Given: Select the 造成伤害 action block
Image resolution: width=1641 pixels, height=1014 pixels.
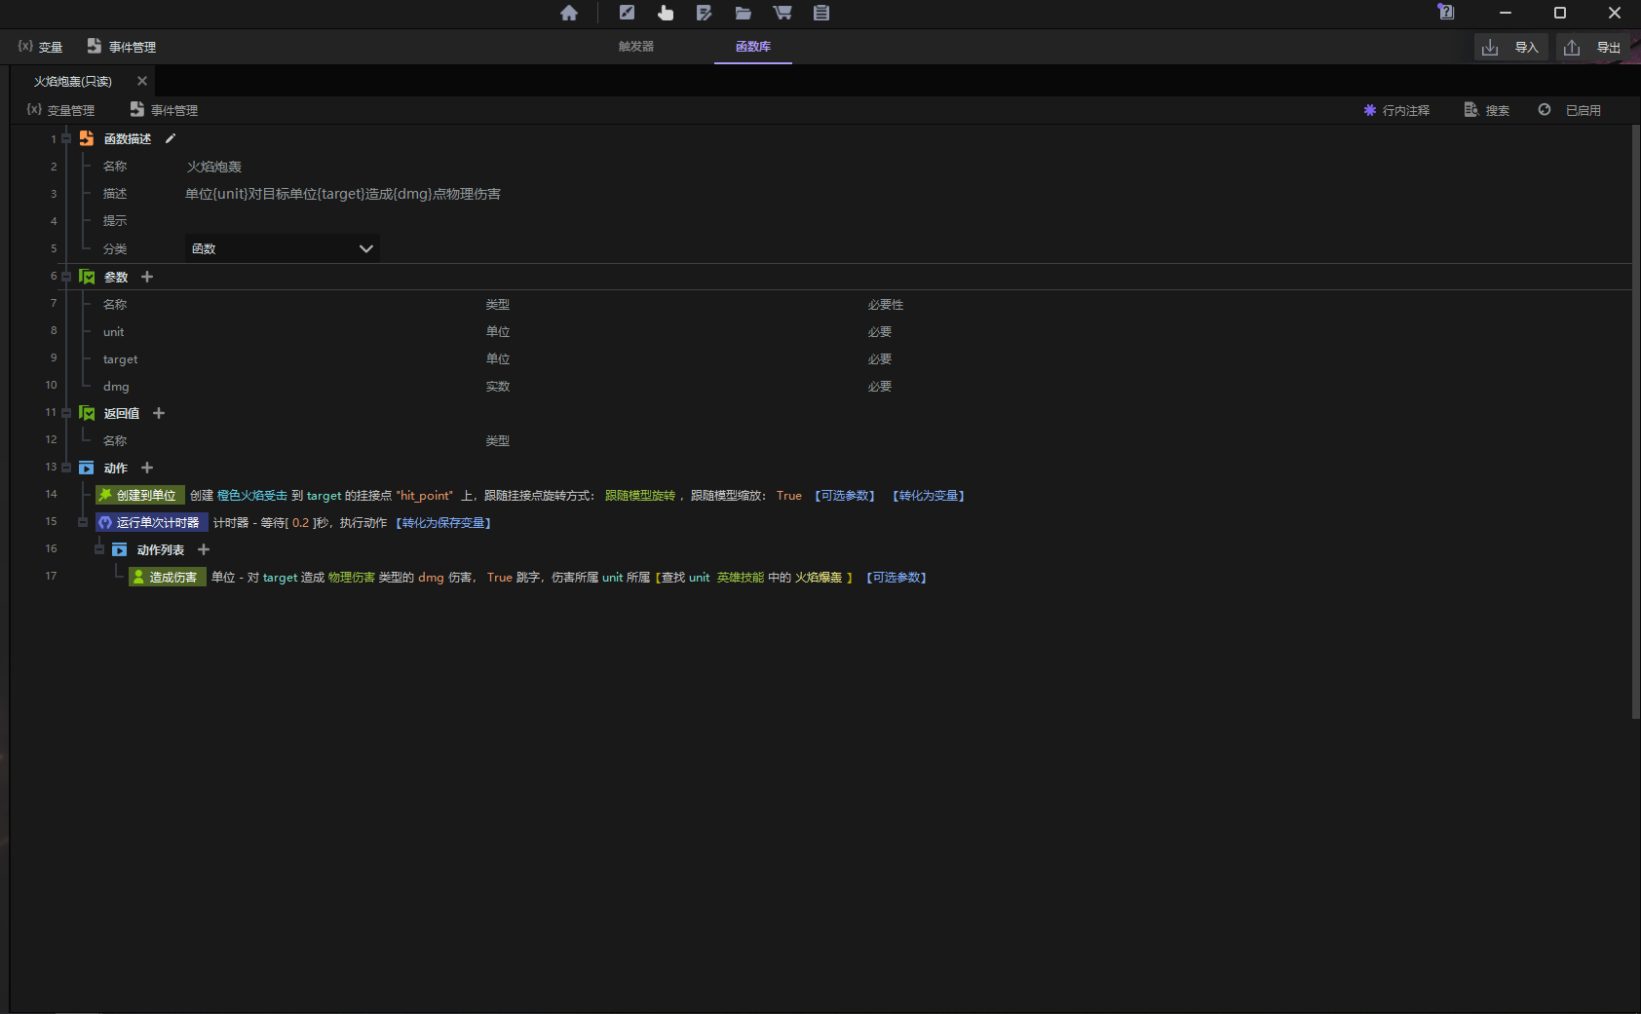Looking at the screenshot, I should (x=167, y=577).
